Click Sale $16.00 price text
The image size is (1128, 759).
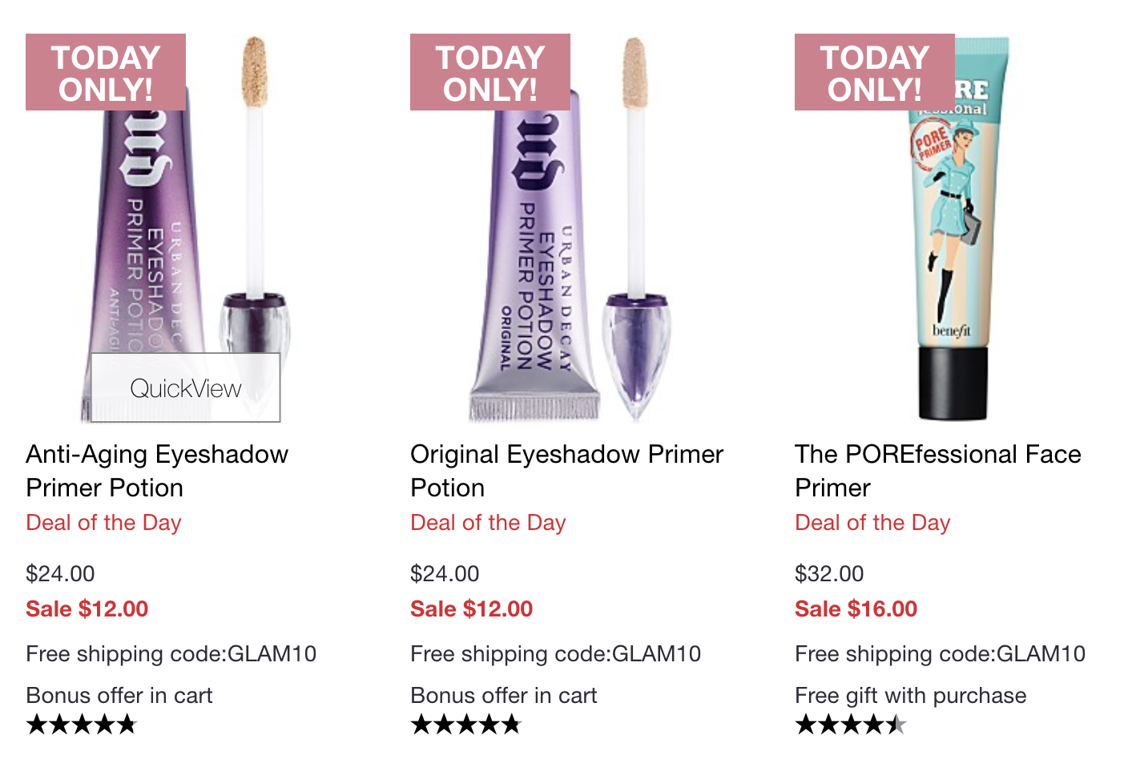coord(856,609)
